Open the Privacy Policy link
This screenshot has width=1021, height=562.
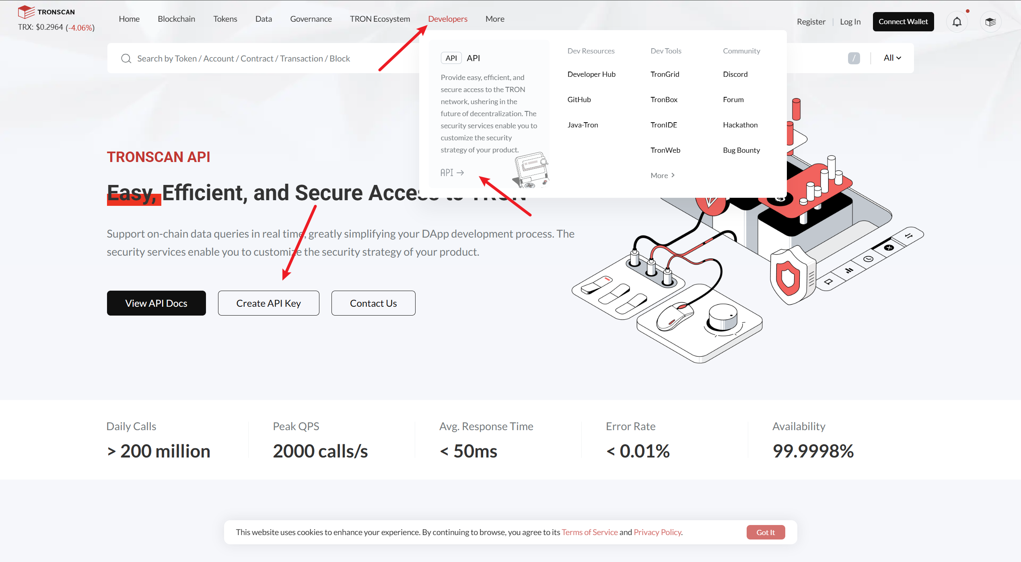coord(657,532)
